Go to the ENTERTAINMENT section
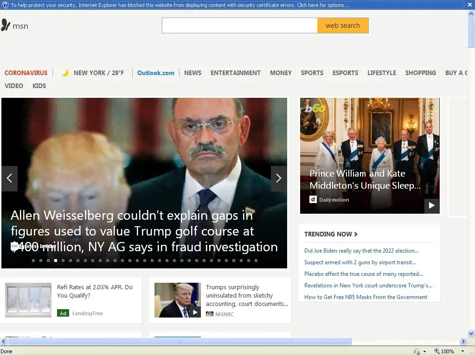 (x=235, y=73)
